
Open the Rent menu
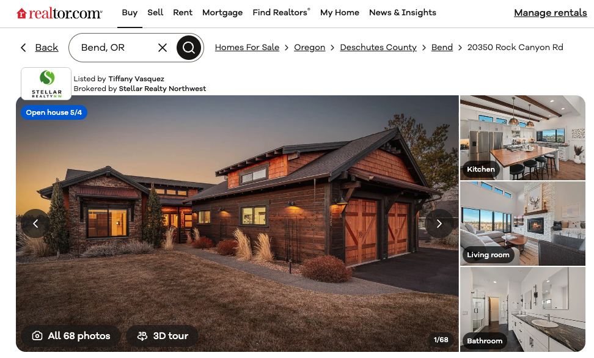tap(183, 12)
